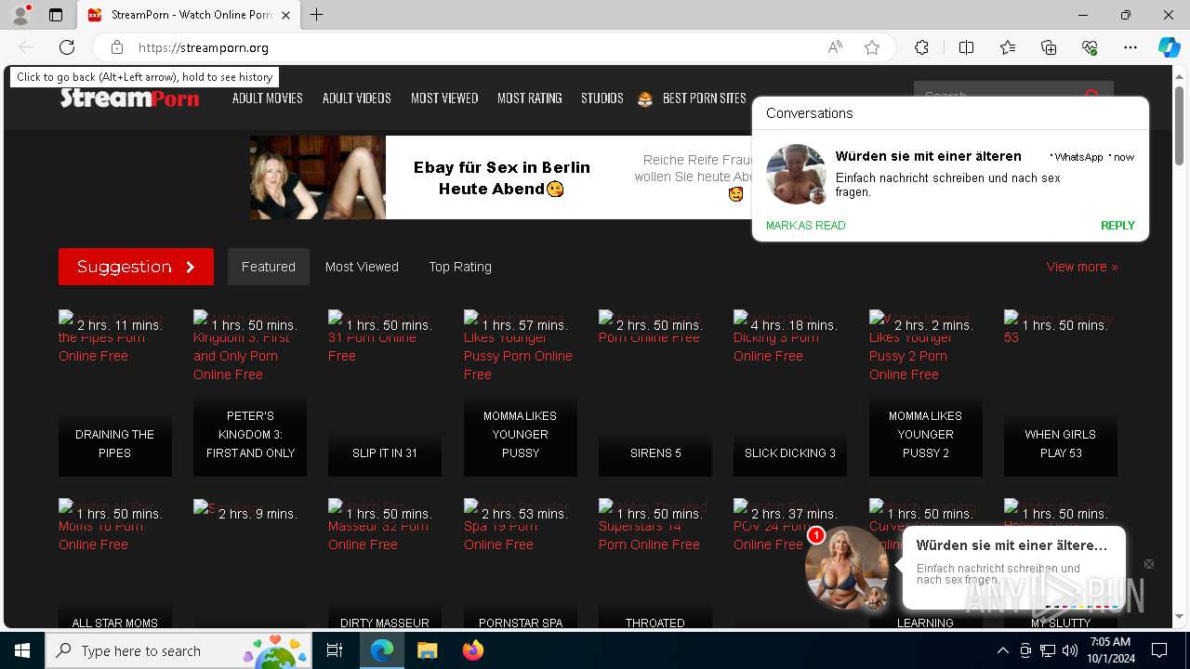
Task: Open the Slip It In 31 thumbnail
Action: tap(385, 393)
